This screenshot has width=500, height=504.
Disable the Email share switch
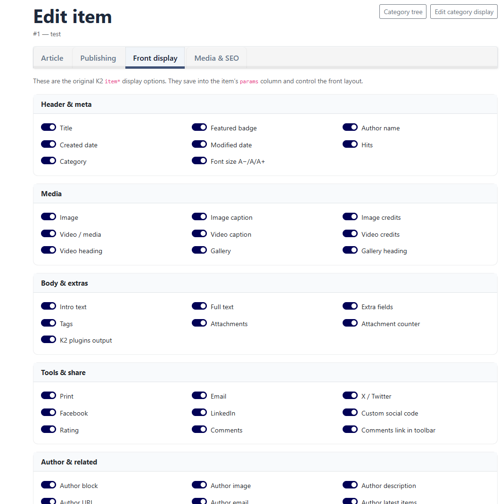coord(199,395)
